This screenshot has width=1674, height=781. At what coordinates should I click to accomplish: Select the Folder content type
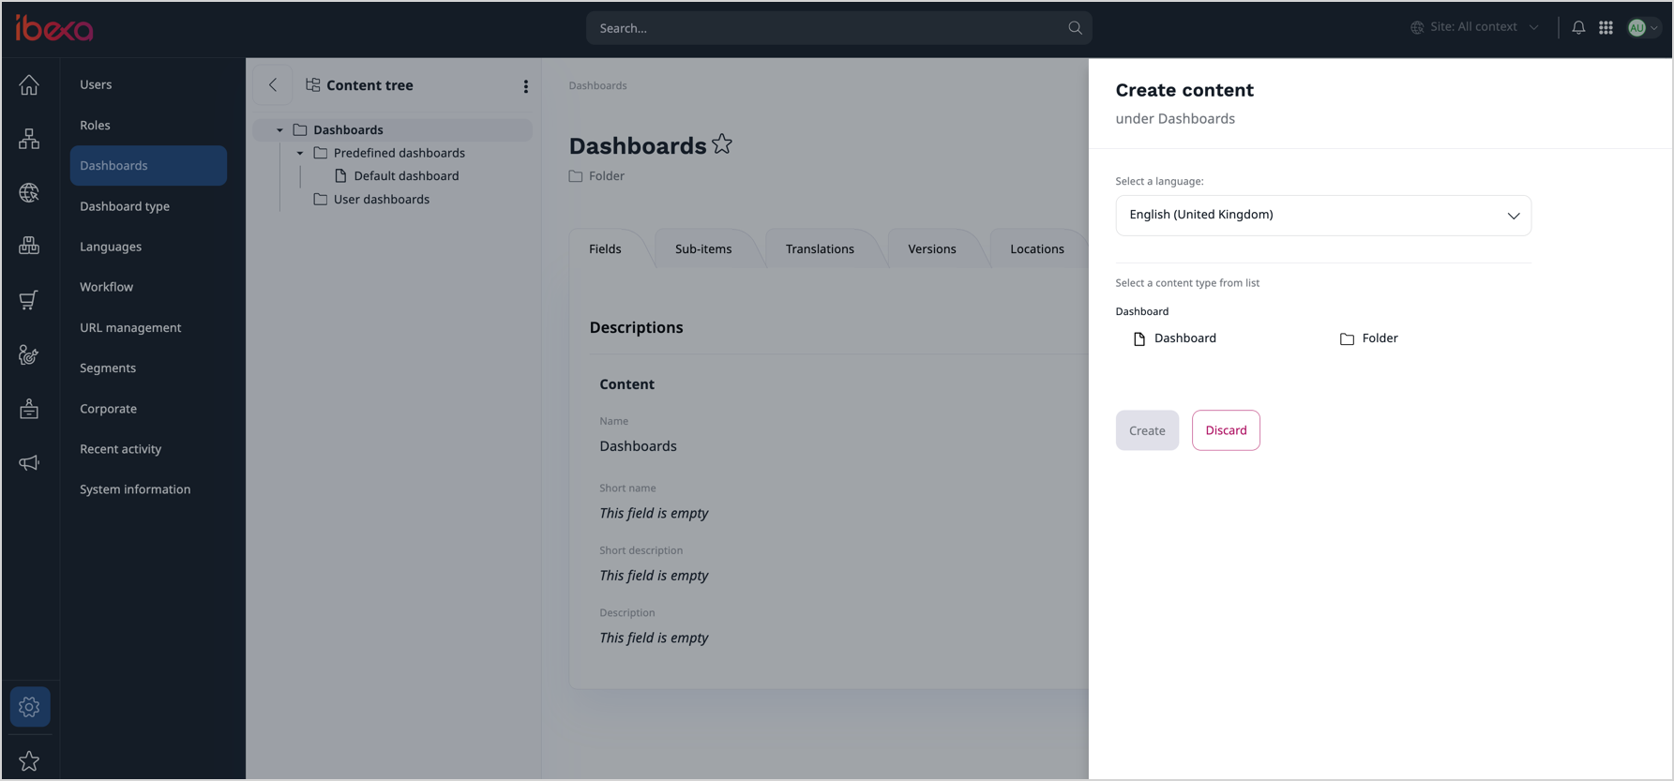[1379, 338]
